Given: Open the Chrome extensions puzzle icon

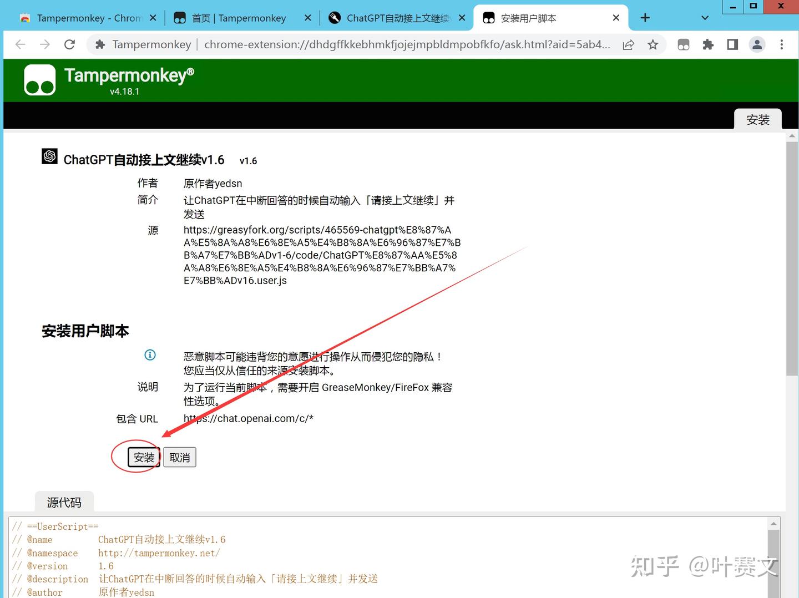Looking at the screenshot, I should 708,44.
